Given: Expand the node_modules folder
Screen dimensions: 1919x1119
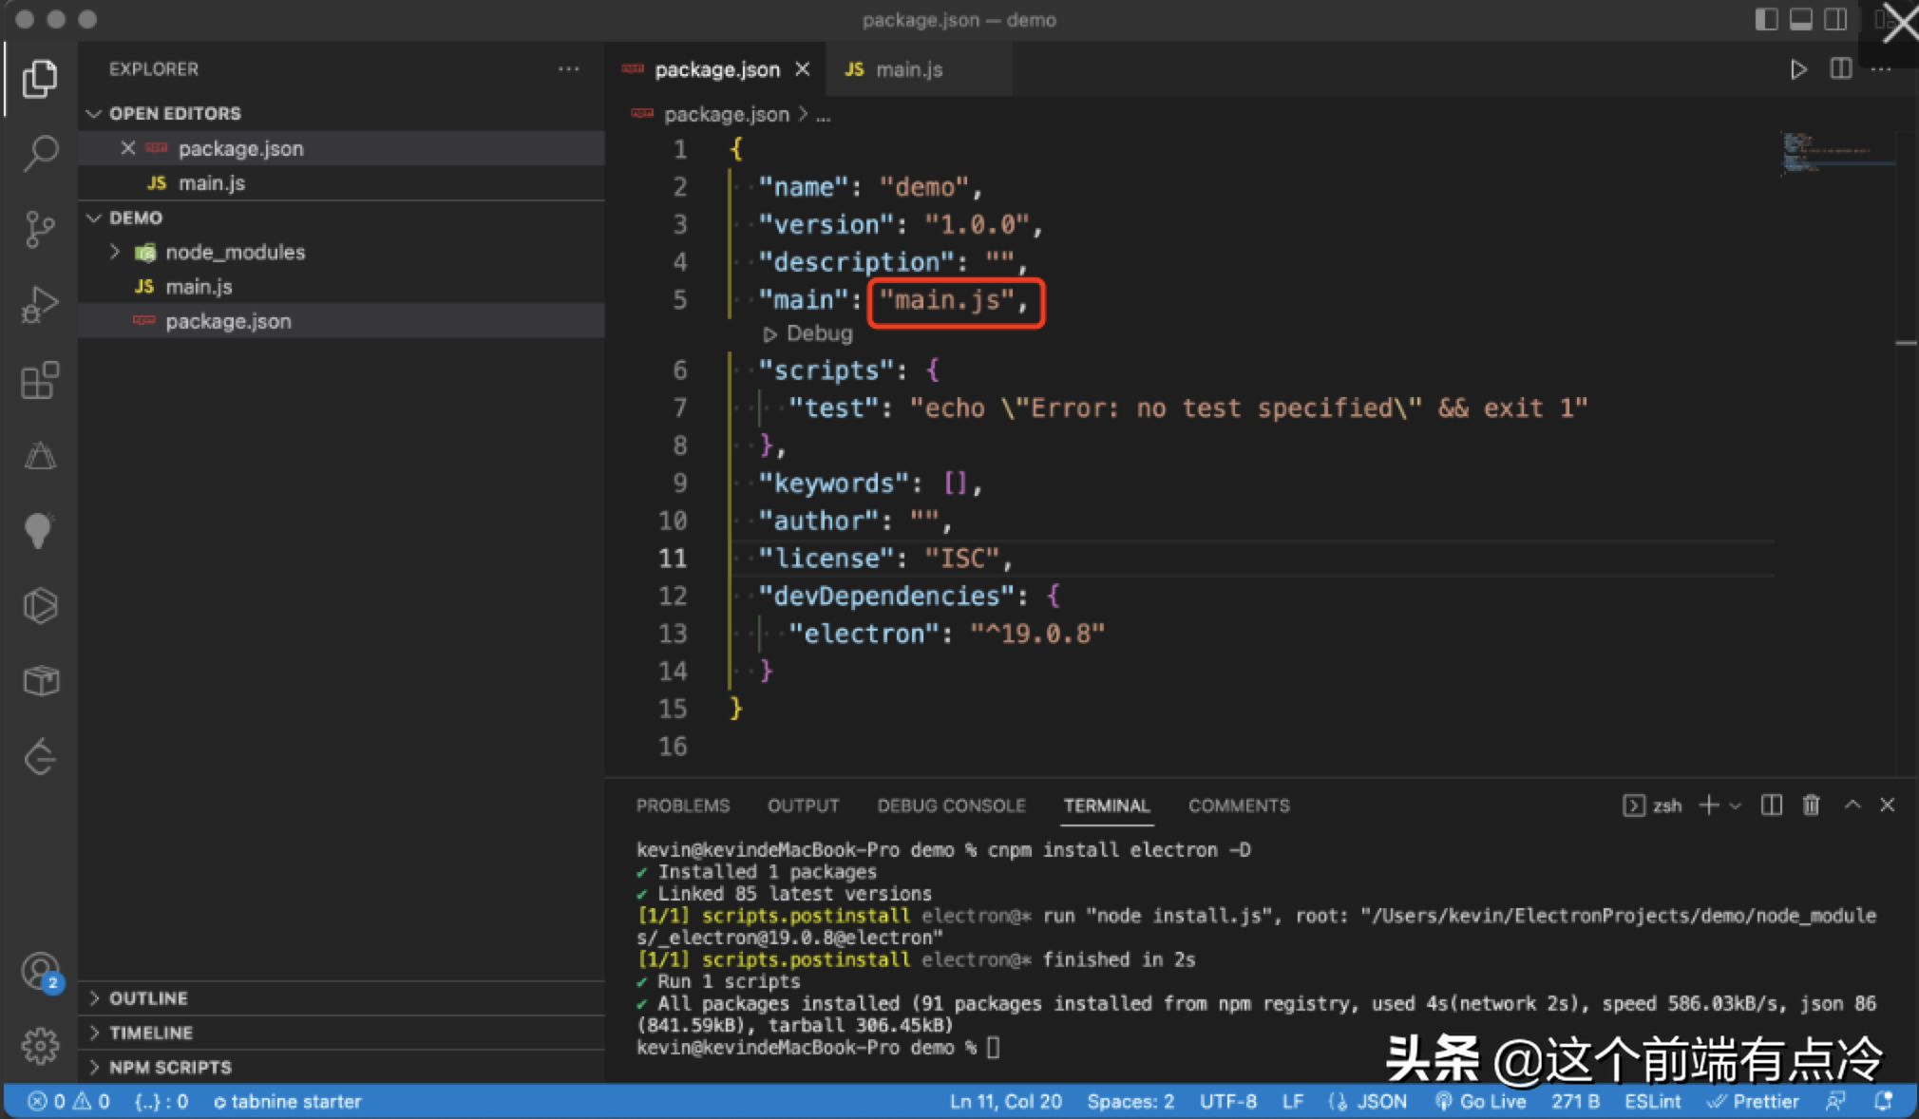Looking at the screenshot, I should [x=114, y=252].
